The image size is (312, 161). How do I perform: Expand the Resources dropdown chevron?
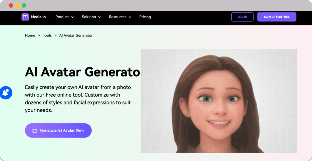pos(130,17)
